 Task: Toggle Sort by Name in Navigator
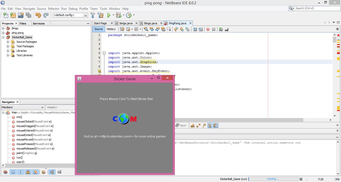click(52, 172)
